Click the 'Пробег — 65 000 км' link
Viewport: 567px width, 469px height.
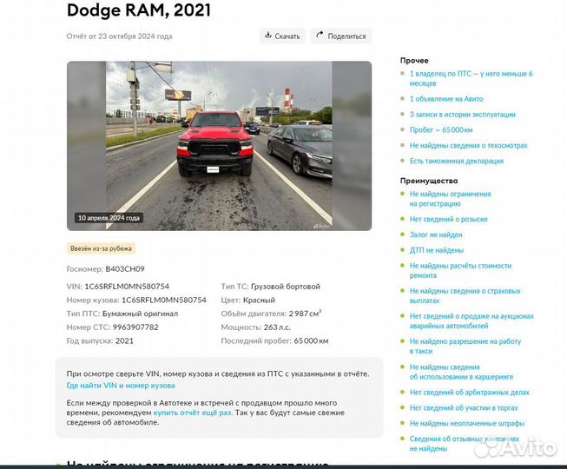click(x=441, y=129)
